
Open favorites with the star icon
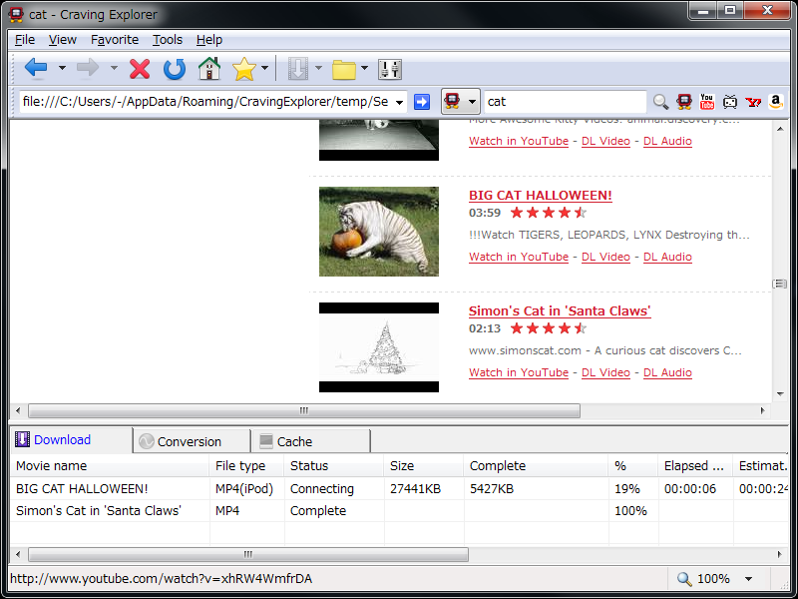click(x=243, y=69)
